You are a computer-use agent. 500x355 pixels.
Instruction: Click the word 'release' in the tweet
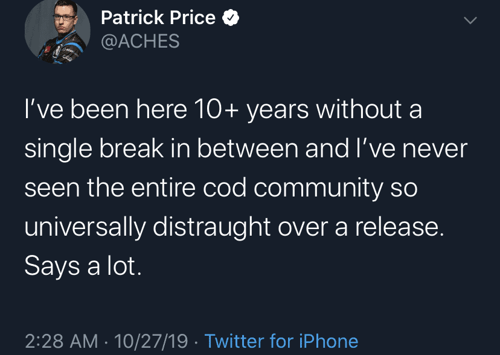395,227
